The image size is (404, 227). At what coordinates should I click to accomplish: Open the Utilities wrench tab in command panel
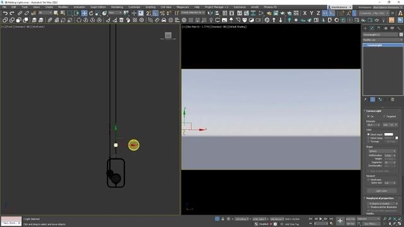pos(399,28)
